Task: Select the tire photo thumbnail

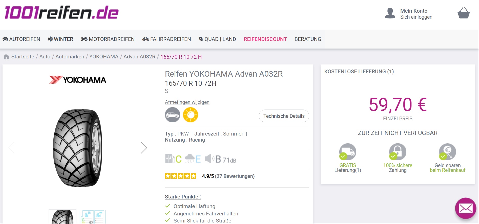Action: tap(62, 217)
